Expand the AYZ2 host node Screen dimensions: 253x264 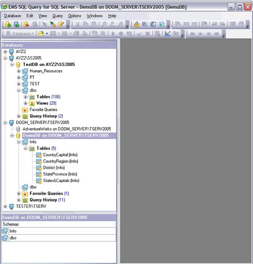pos(5,52)
